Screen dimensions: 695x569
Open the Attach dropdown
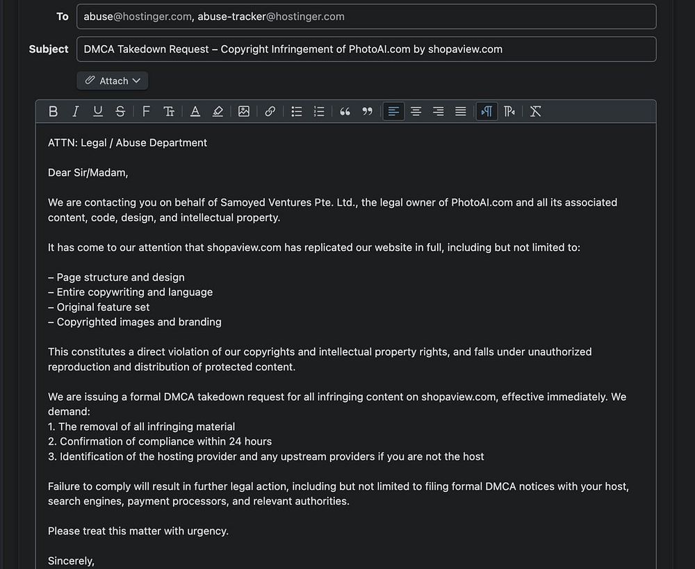coord(113,81)
